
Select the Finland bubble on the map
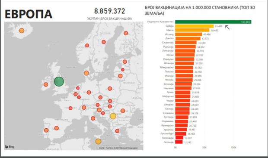click(x=126, y=33)
